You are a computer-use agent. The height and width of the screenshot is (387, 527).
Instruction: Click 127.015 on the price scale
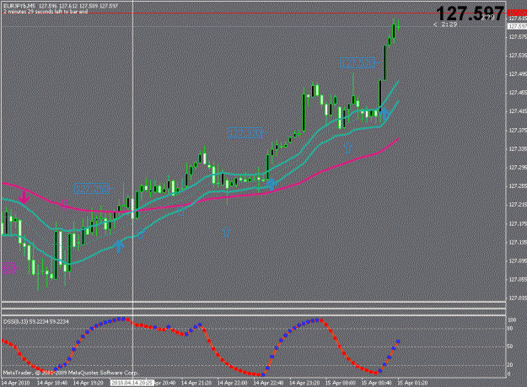pyautogui.click(x=518, y=298)
